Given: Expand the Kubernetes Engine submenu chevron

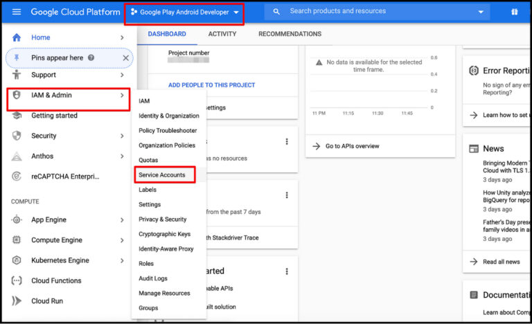Looking at the screenshot, I should click(x=122, y=260).
